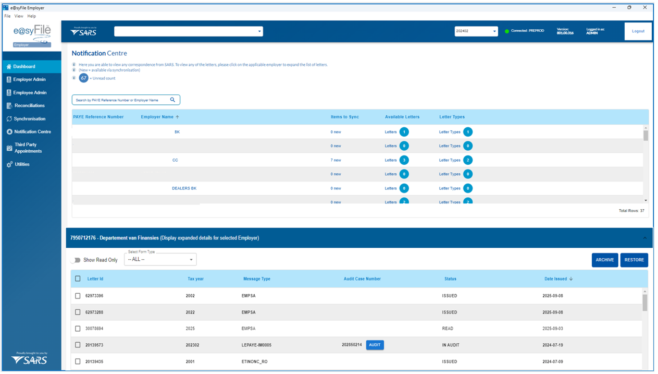
Task: Click the AUDIT button for case 202850214
Action: (375, 345)
